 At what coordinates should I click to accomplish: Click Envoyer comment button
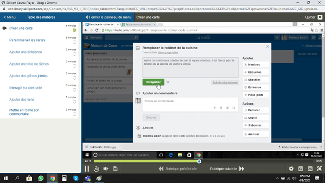(x=151, y=118)
